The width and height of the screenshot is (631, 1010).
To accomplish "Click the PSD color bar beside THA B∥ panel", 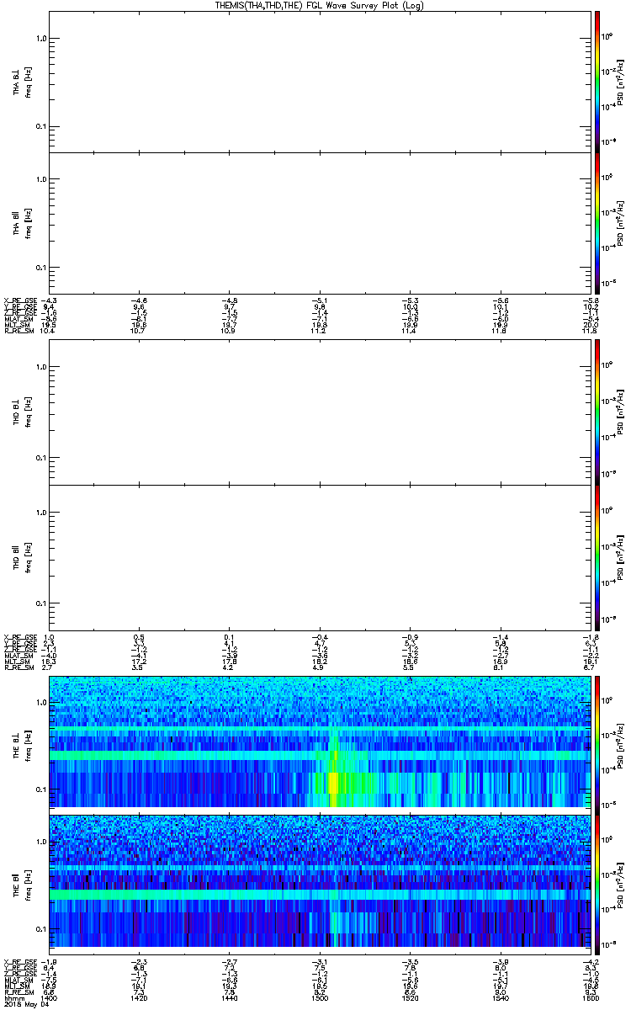I will pos(597,222).
